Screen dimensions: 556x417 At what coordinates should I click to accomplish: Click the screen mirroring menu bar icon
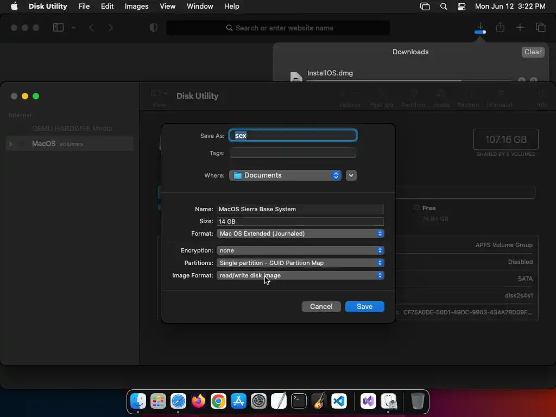click(425, 7)
